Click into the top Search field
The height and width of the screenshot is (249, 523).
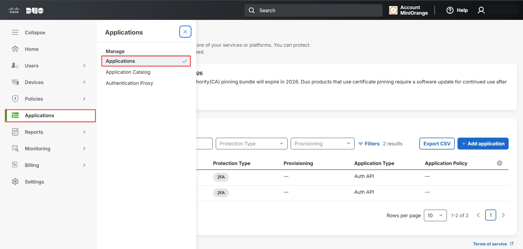(313, 11)
